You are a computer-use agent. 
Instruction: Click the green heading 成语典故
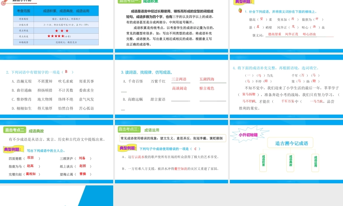click(36, 131)
